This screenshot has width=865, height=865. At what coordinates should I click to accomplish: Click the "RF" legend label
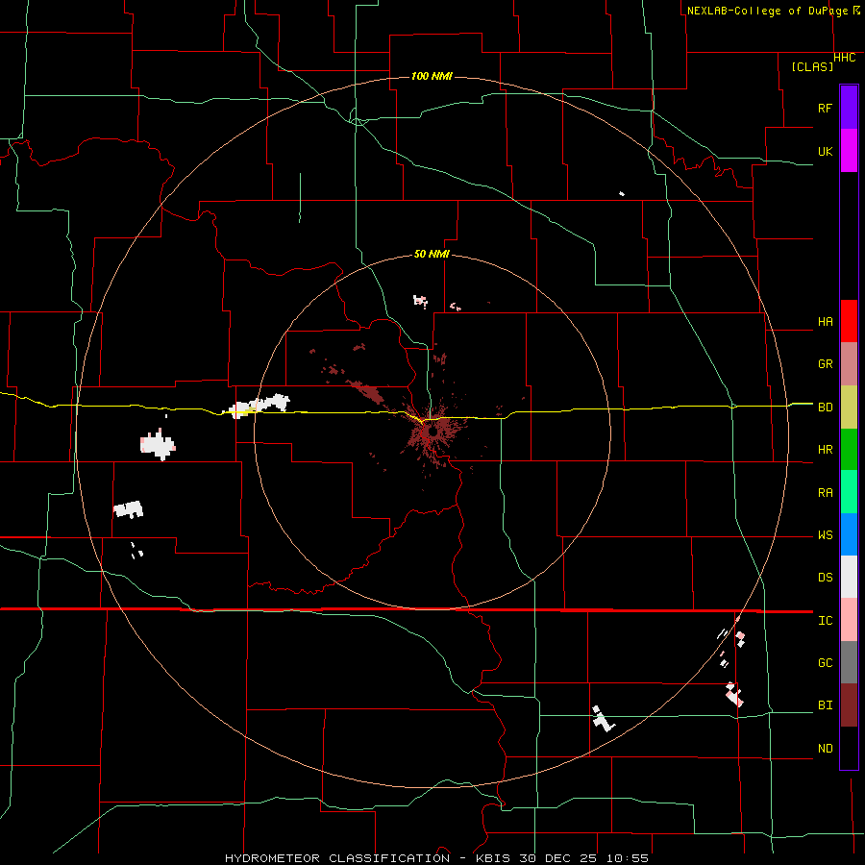click(825, 108)
